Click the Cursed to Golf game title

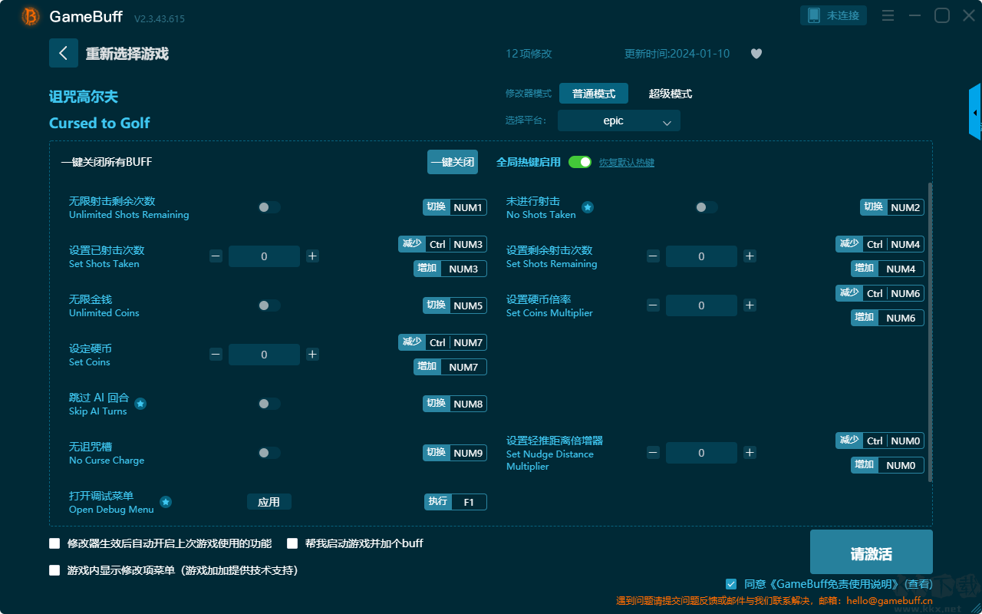pyautogui.click(x=100, y=123)
